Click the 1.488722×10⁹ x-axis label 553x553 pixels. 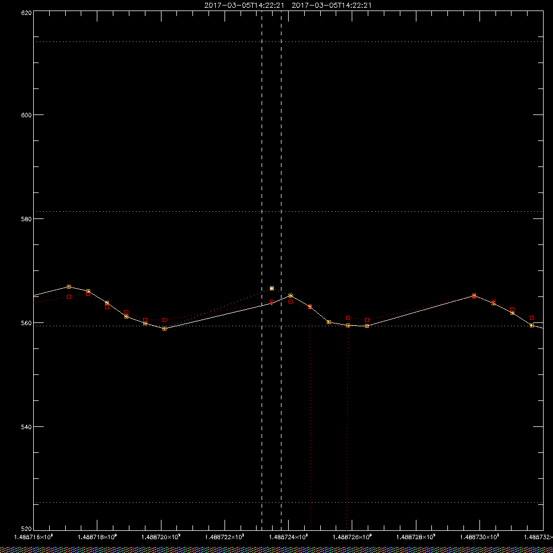click(x=225, y=537)
